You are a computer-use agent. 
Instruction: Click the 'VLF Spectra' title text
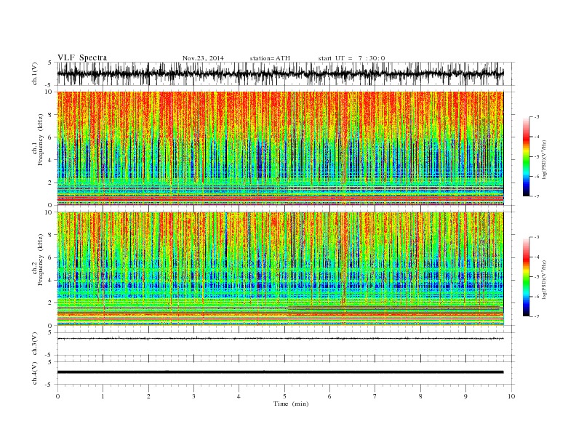[x=82, y=57]
